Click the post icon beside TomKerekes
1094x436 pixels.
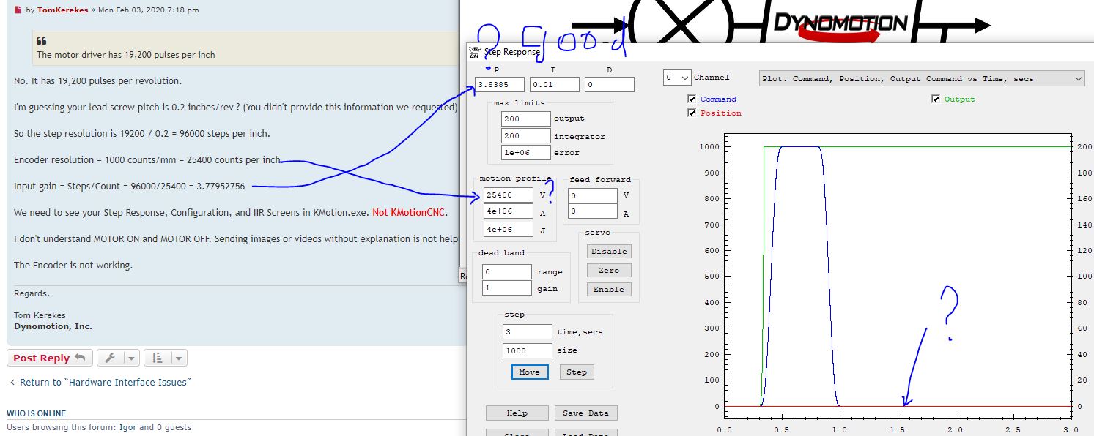[18, 10]
